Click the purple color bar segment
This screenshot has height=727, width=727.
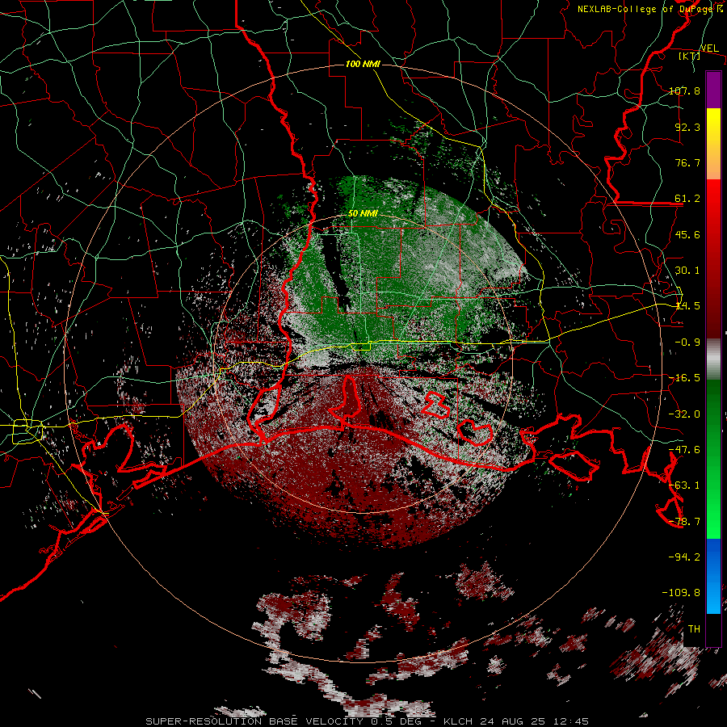[x=713, y=90]
